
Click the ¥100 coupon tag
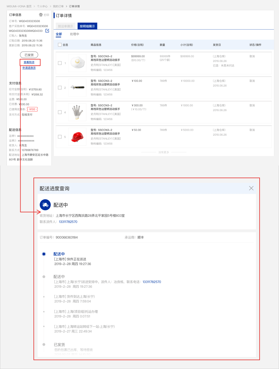pos(32,109)
